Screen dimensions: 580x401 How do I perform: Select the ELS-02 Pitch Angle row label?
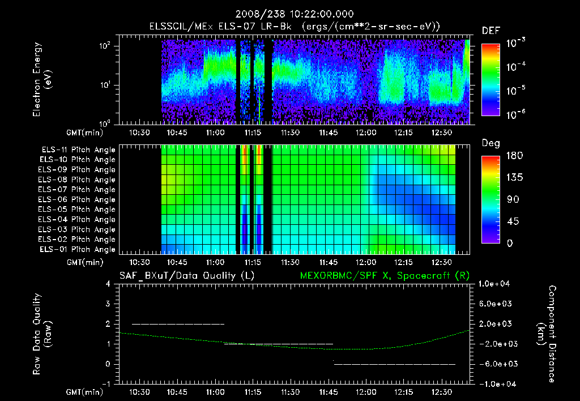point(76,240)
